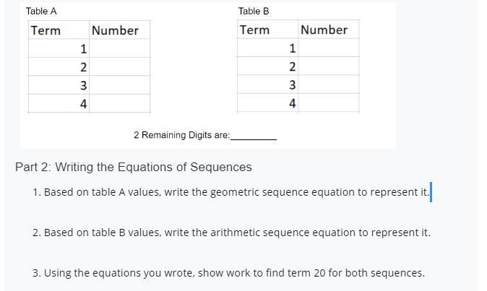Image resolution: width=487 pixels, height=291 pixels.
Task: Select Table A Number cell for term 2
Action: click(119, 66)
